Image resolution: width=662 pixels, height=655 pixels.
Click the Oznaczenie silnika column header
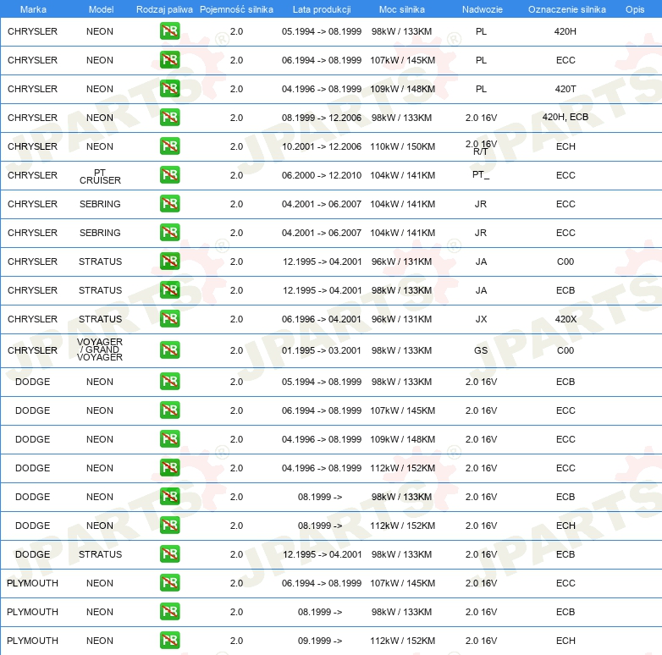click(x=566, y=9)
